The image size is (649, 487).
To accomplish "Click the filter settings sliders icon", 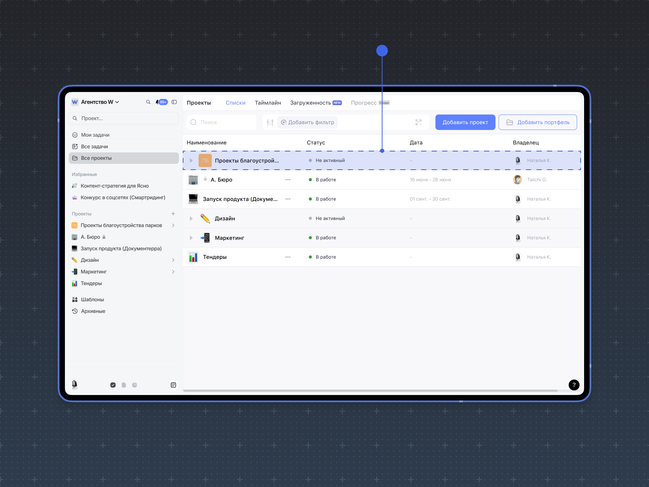I will 270,123.
